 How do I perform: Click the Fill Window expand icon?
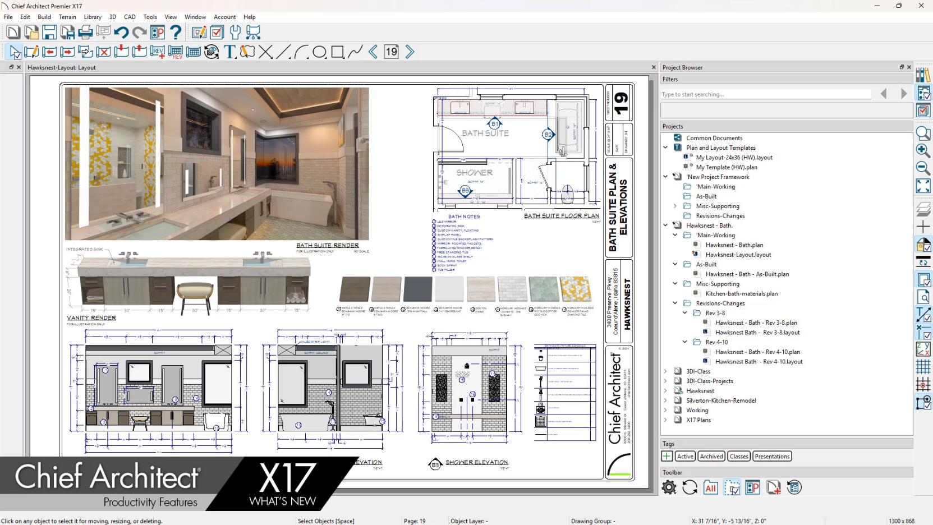[x=923, y=186]
